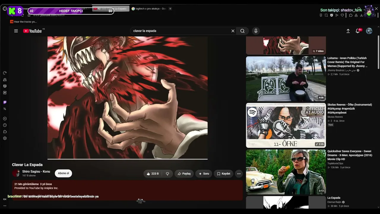This screenshot has width=380, height=214.
Task: Submit search with the magnifier button
Action: pyautogui.click(x=243, y=31)
